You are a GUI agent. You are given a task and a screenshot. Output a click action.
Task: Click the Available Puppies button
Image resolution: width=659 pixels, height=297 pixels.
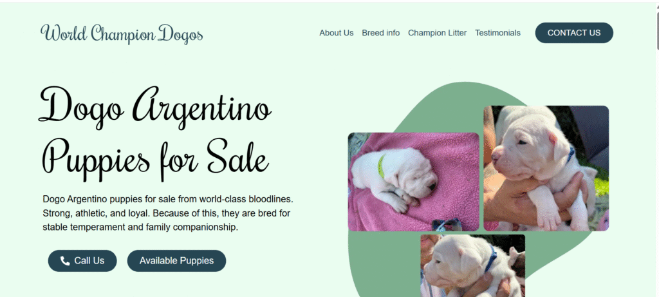tap(176, 261)
